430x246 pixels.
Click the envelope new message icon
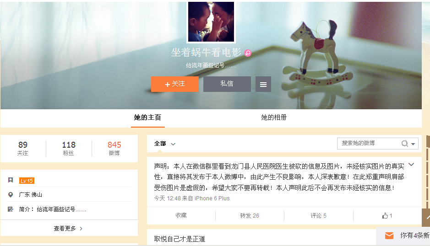point(389,235)
